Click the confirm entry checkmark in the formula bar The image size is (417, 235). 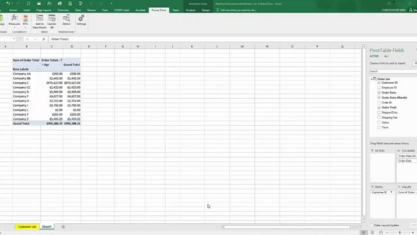pyautogui.click(x=35, y=39)
